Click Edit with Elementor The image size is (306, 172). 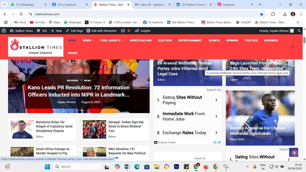click(x=102, y=31)
